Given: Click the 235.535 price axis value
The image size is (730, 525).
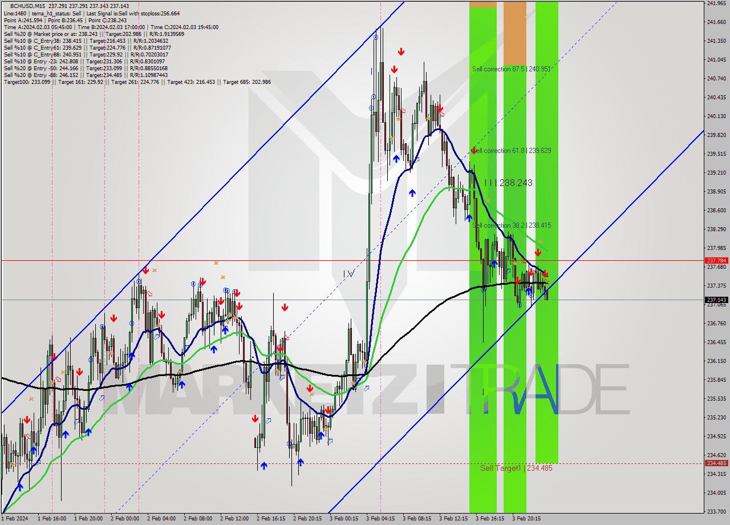Looking at the screenshot, I should coord(716,399).
